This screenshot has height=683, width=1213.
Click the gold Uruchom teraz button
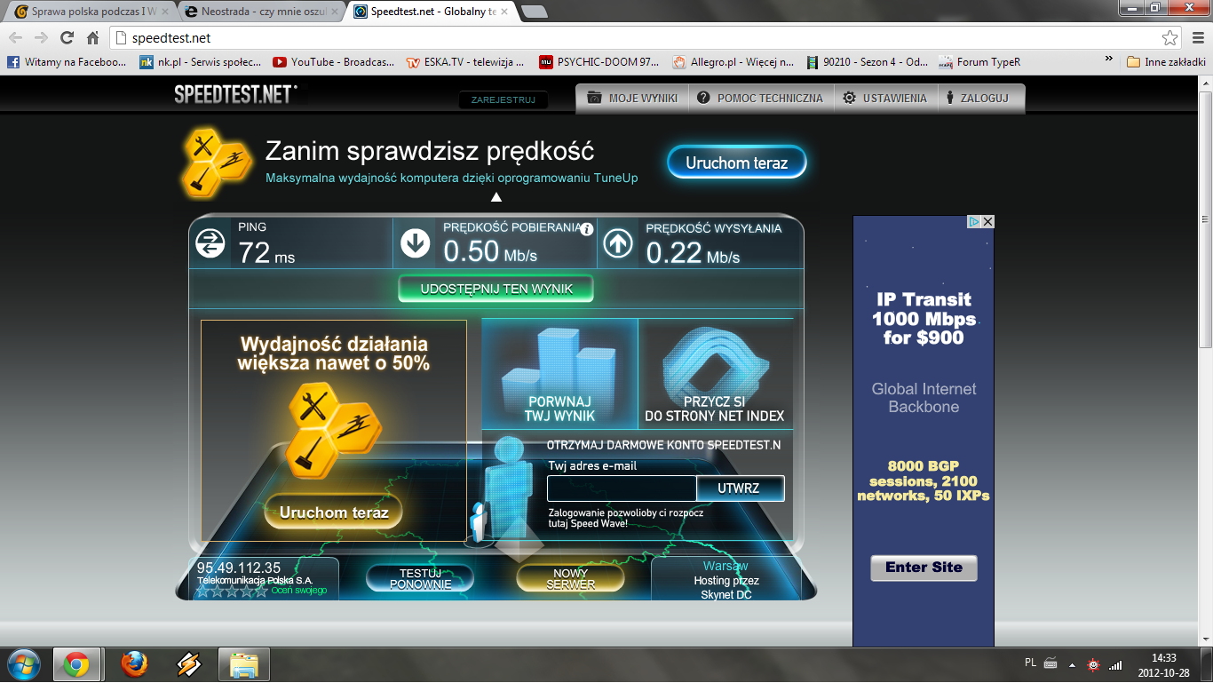click(x=334, y=512)
